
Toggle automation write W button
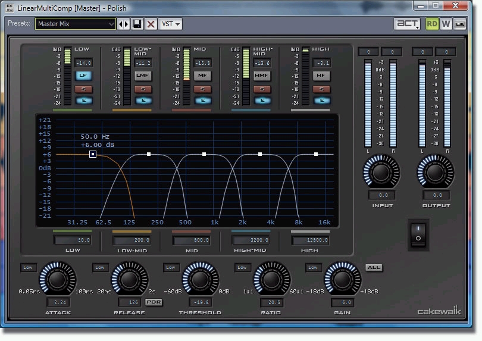click(x=446, y=24)
